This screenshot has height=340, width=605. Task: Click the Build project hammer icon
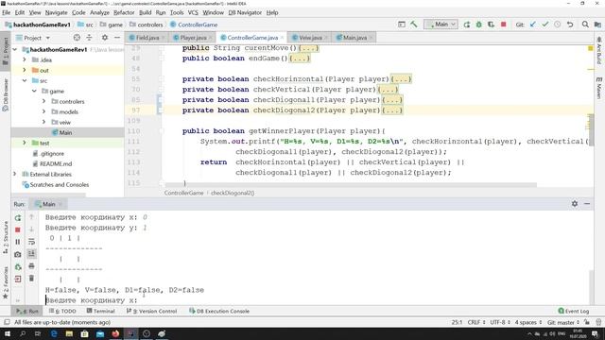414,25
